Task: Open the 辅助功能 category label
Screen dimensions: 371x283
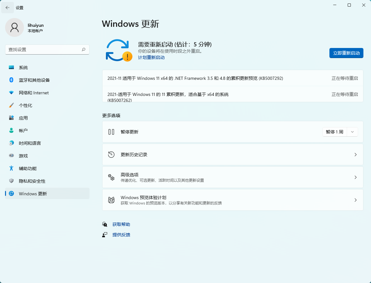Action: pos(28,168)
